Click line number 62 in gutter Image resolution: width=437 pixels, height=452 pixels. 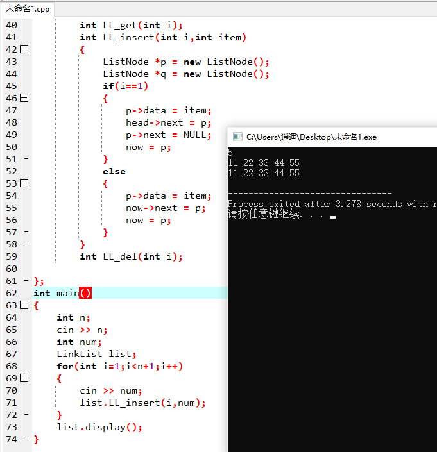pyautogui.click(x=12, y=293)
